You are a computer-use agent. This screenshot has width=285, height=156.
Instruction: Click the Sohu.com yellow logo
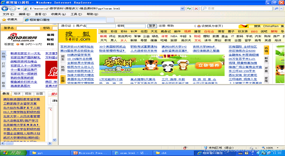coord(78,36)
